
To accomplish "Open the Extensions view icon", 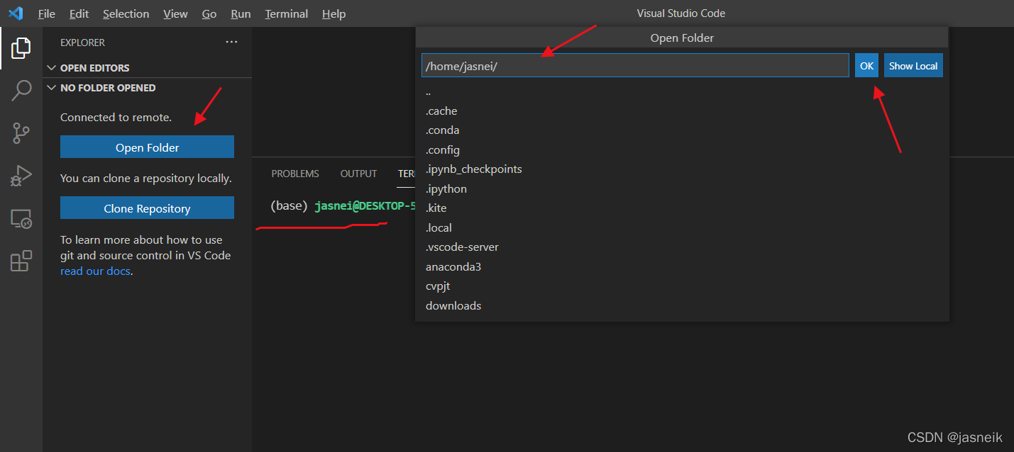I will (x=21, y=261).
